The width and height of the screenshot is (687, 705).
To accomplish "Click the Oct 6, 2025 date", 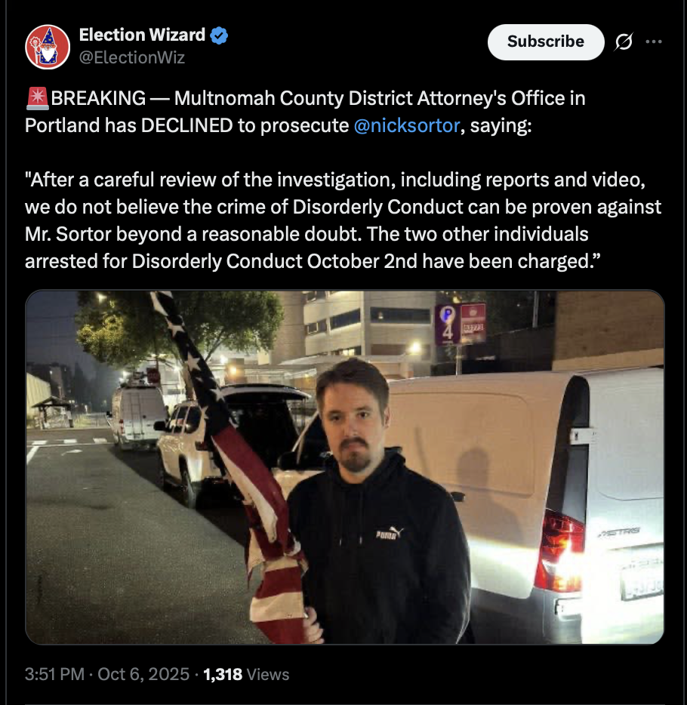I will tap(143, 674).
